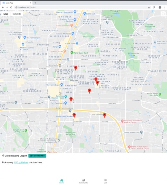Click Costco Wholesale map pin
The width and height of the screenshot is (167, 185).
73,34
